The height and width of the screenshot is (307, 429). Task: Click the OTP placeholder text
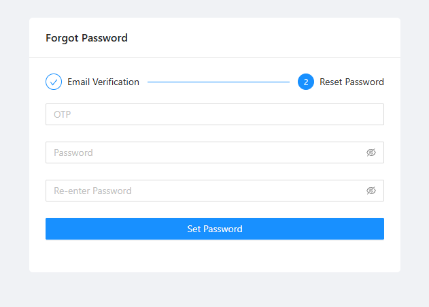(63, 114)
